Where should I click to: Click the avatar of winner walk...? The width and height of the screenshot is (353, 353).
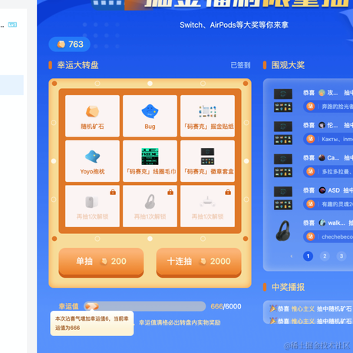[322, 223]
